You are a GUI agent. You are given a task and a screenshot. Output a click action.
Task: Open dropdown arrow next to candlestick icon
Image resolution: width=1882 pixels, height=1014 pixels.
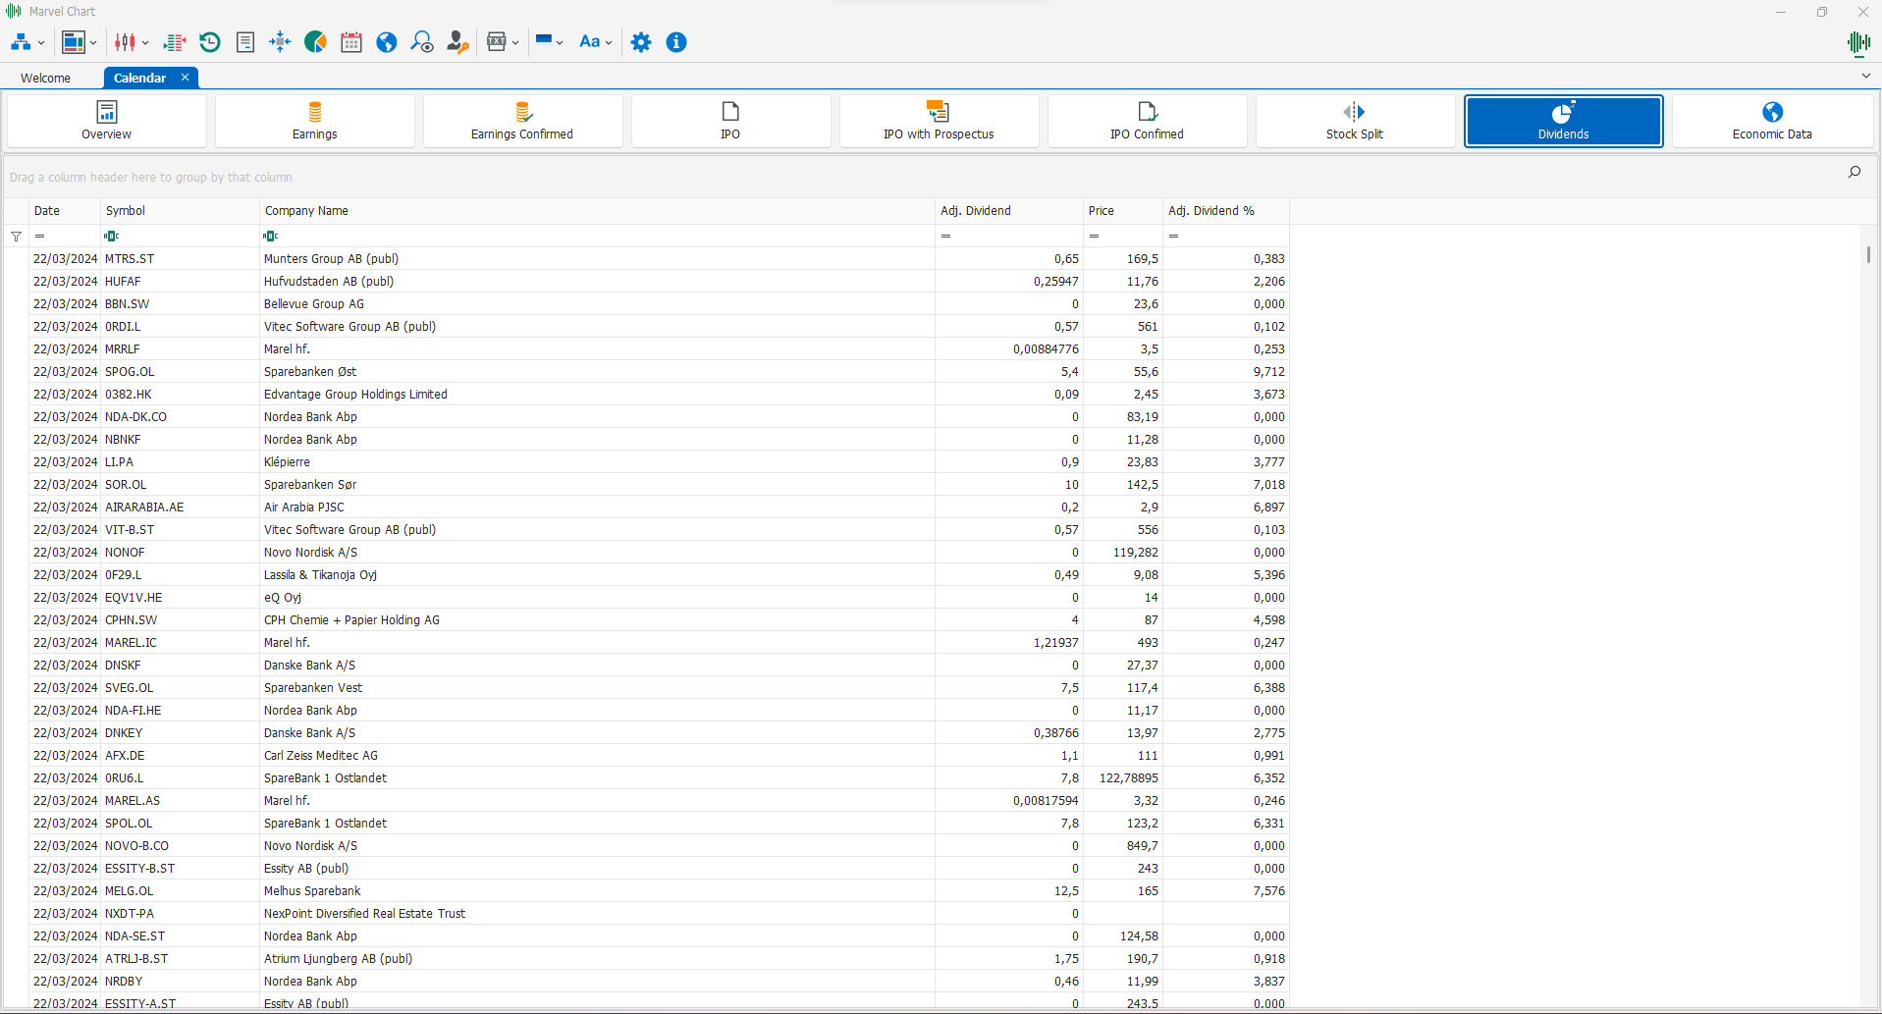click(145, 43)
